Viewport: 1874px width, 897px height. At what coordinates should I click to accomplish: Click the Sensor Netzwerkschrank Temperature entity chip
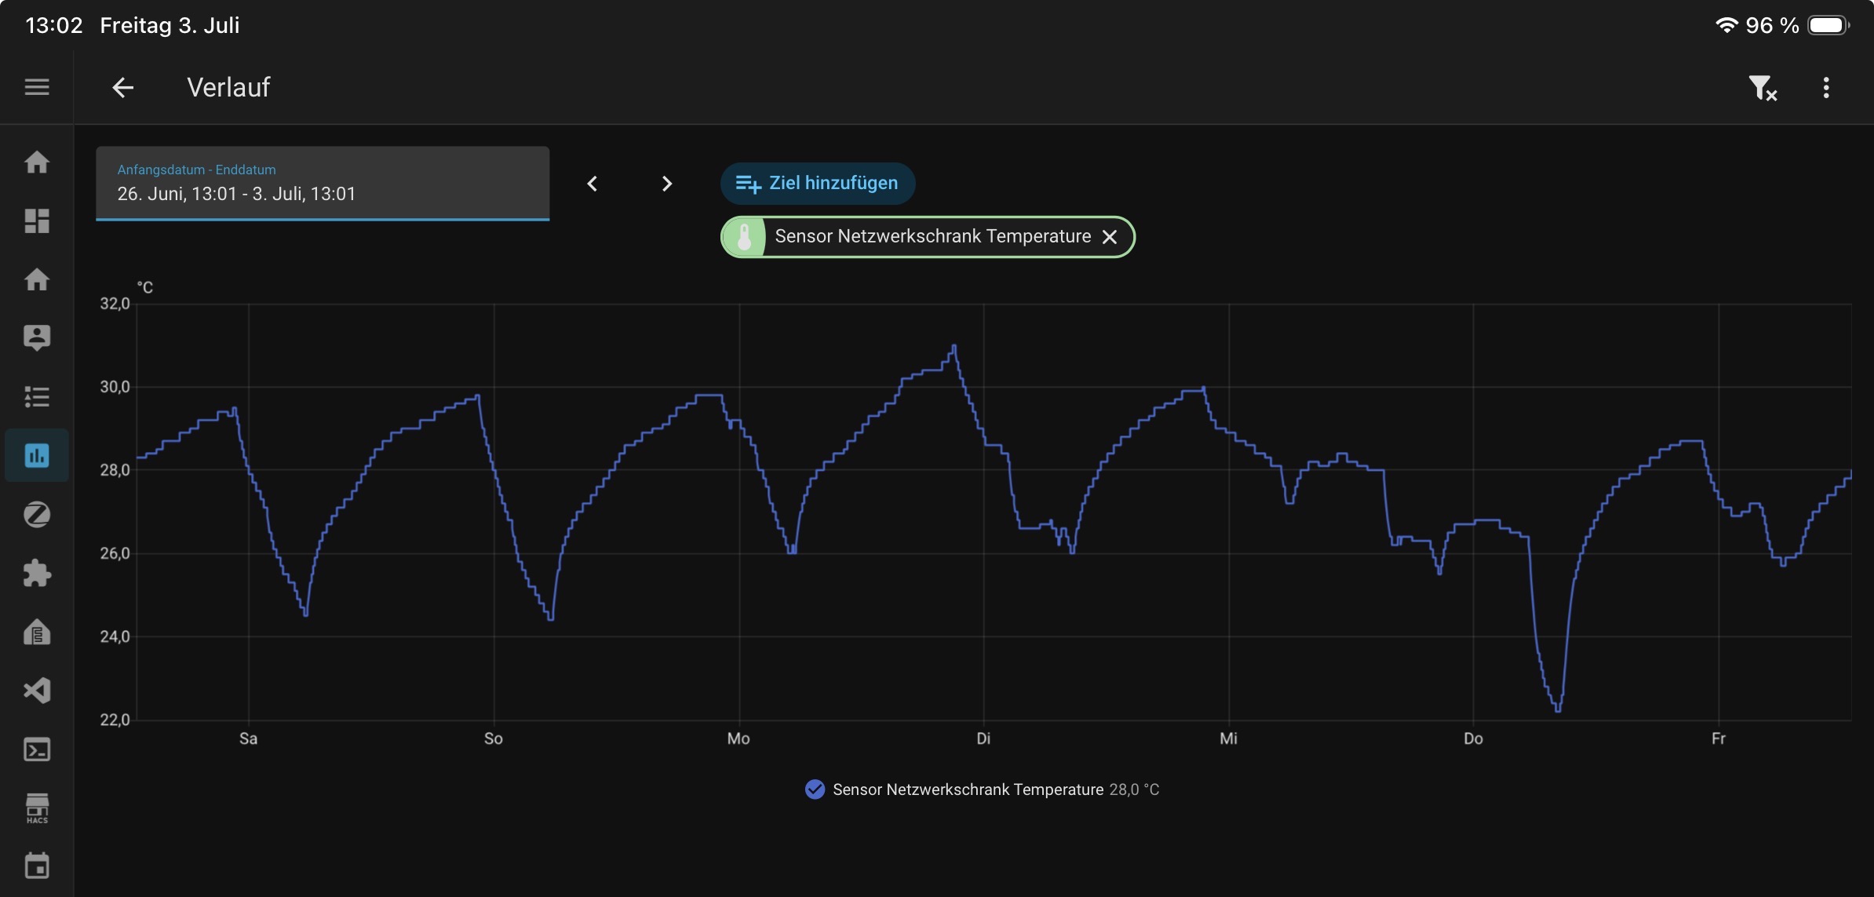[928, 237]
